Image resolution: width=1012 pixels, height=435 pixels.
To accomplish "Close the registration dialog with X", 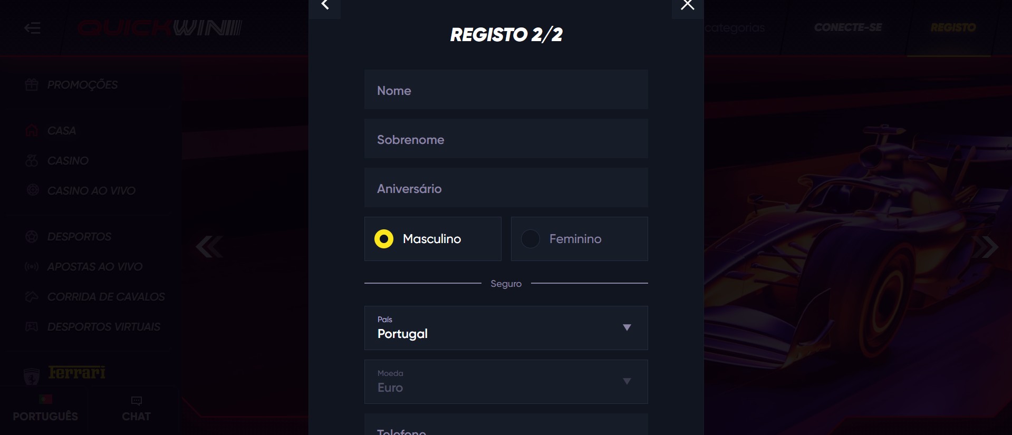I will click(687, 5).
